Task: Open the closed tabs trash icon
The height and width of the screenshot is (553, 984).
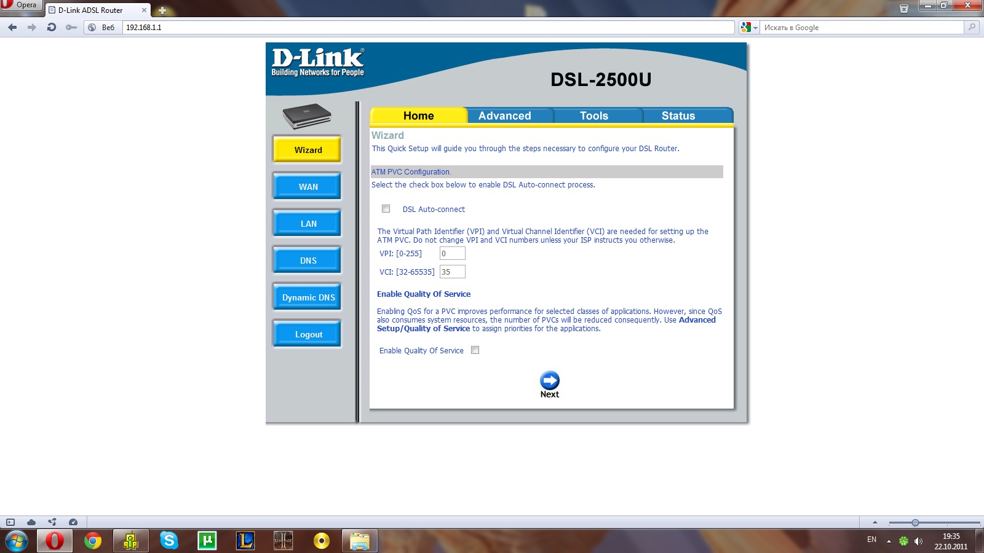Action: 903,9
